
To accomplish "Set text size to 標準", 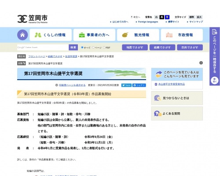I will 191,17.
